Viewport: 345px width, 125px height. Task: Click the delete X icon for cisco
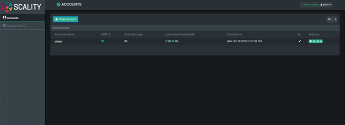321,41
